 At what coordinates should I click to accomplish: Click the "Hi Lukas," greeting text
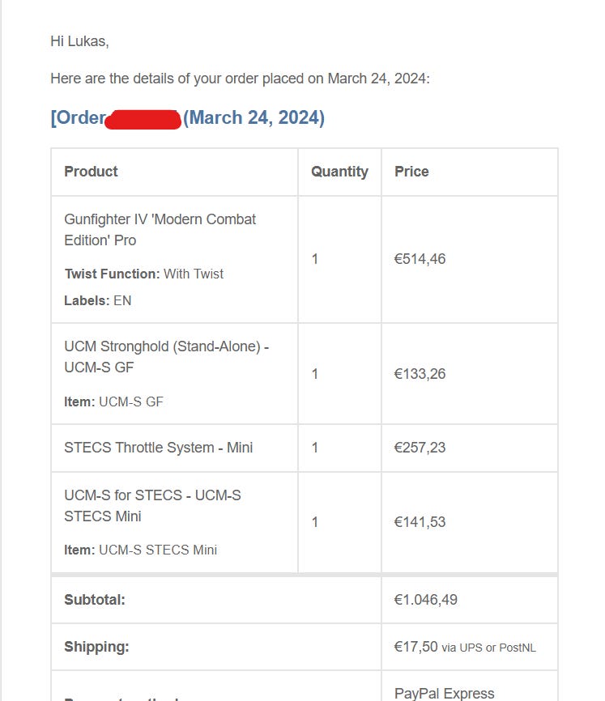coord(79,41)
